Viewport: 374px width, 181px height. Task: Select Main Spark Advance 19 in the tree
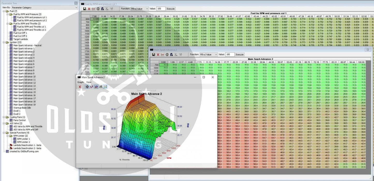coord(25,105)
